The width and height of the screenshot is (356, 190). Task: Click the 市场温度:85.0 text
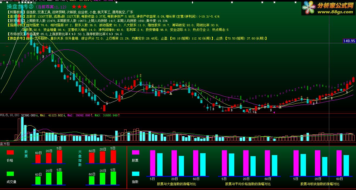[x=37, y=34]
